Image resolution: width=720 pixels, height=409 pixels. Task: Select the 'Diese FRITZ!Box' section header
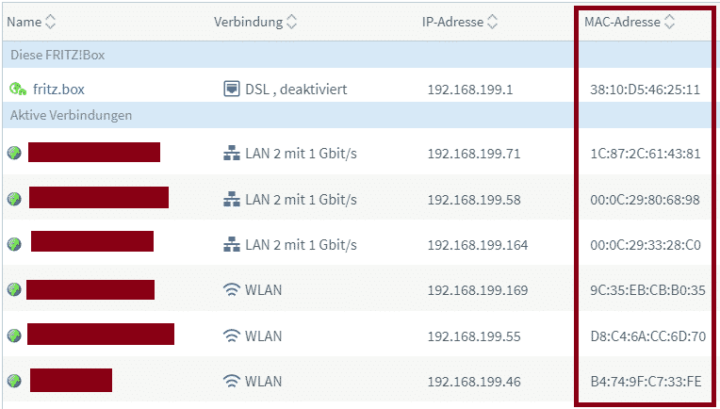tap(360, 55)
